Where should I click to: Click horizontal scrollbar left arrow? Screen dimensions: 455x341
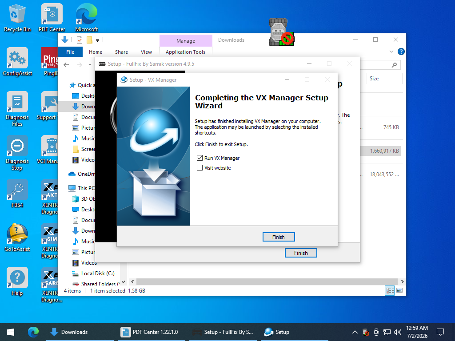(132, 282)
